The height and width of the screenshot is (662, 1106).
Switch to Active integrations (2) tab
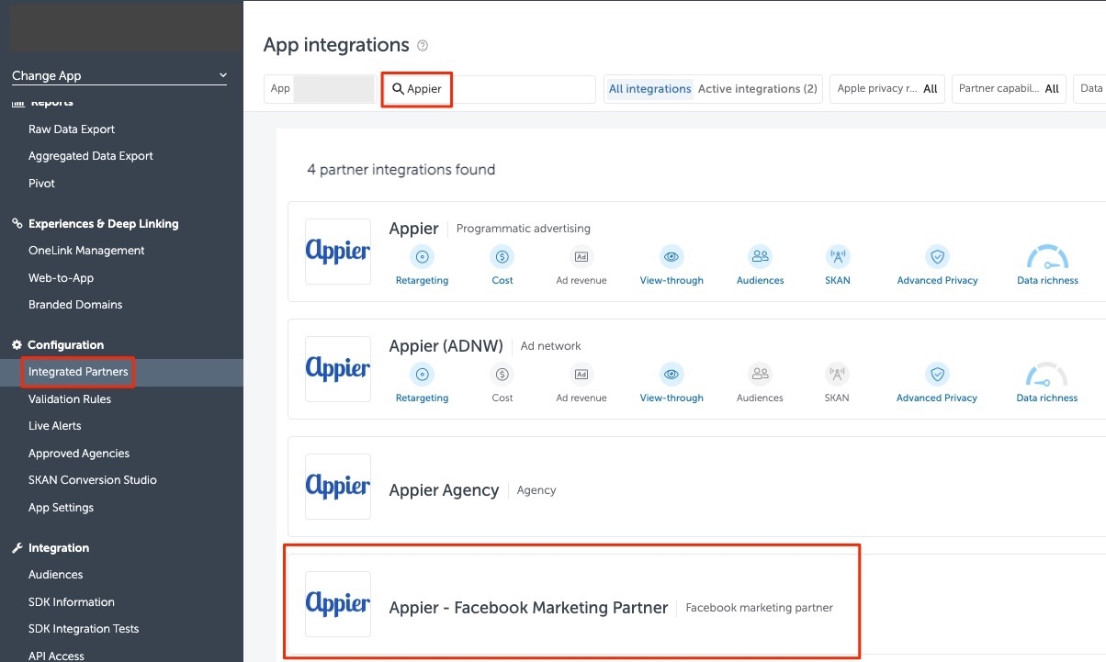point(757,89)
